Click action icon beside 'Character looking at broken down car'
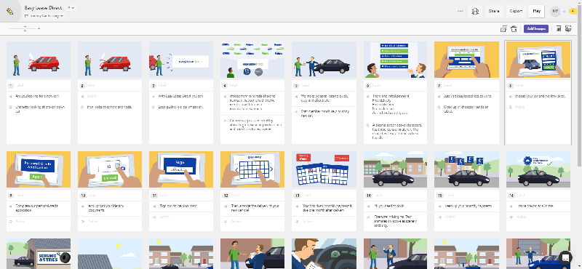 10,107
